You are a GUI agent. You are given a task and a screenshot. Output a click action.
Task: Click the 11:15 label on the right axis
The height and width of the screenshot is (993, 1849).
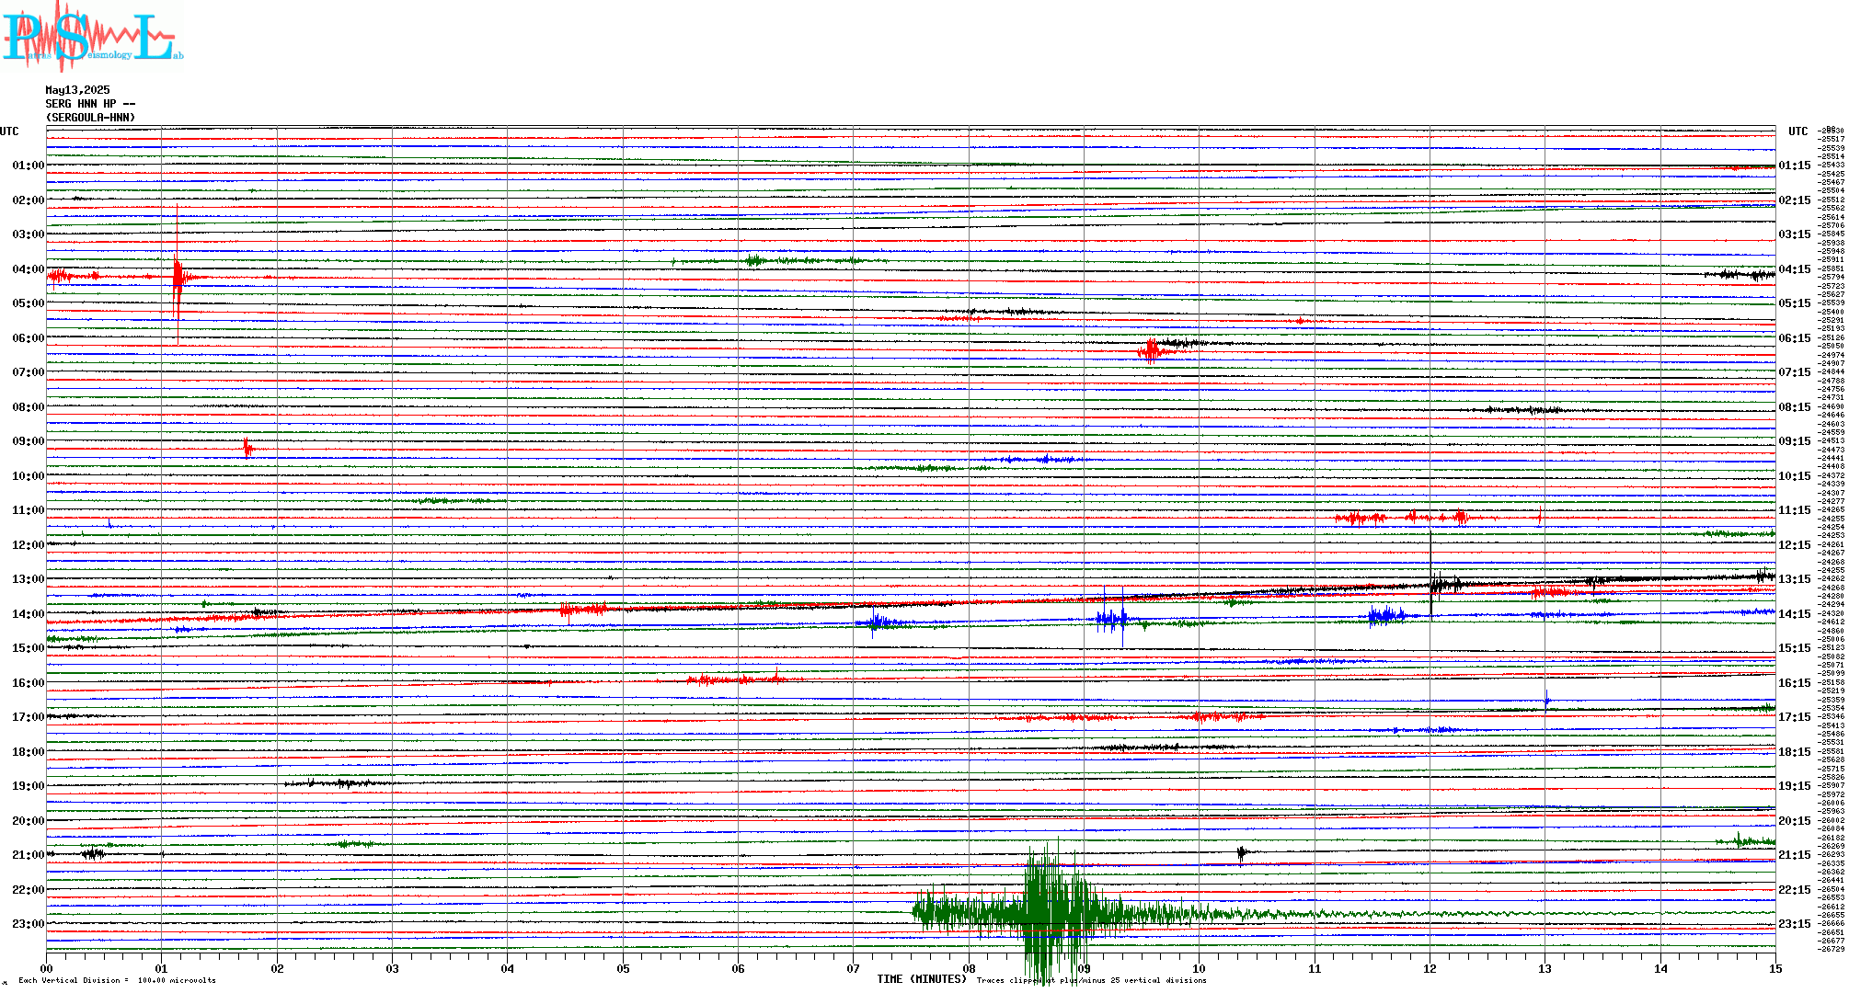[1795, 510]
